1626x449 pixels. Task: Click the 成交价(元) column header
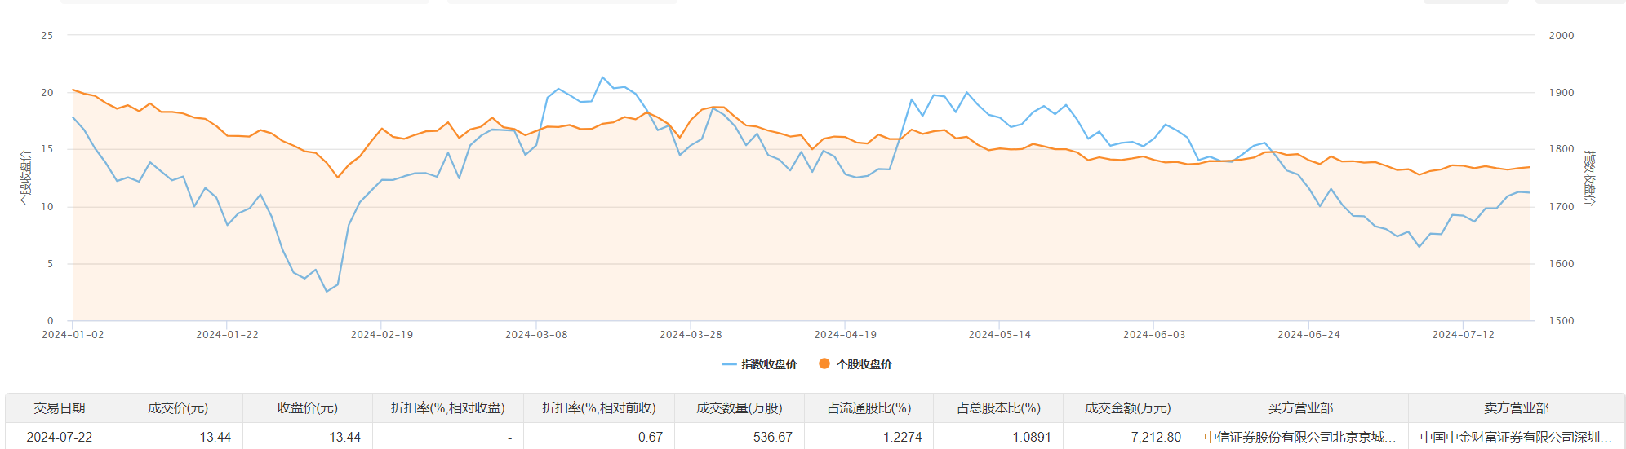(x=178, y=408)
